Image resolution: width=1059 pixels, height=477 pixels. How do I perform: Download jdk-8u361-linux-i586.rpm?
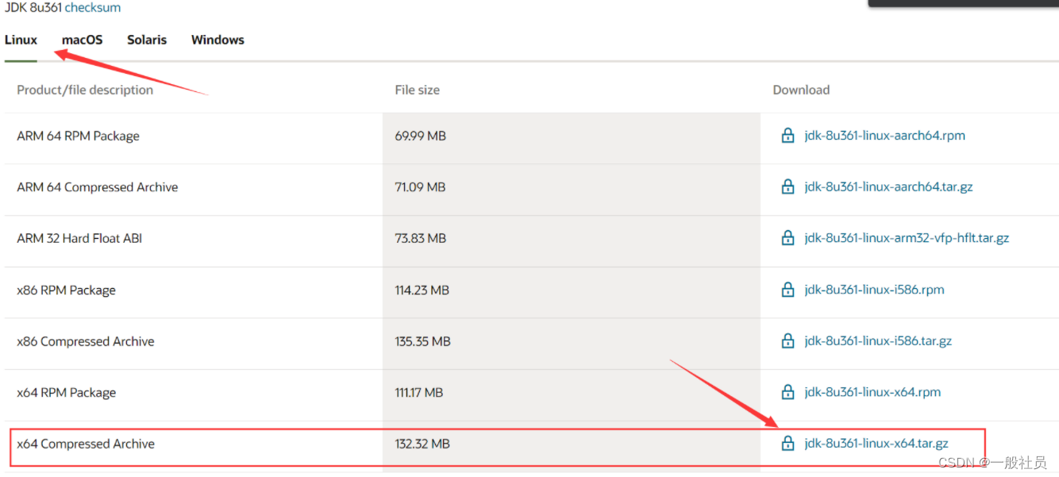[874, 290]
